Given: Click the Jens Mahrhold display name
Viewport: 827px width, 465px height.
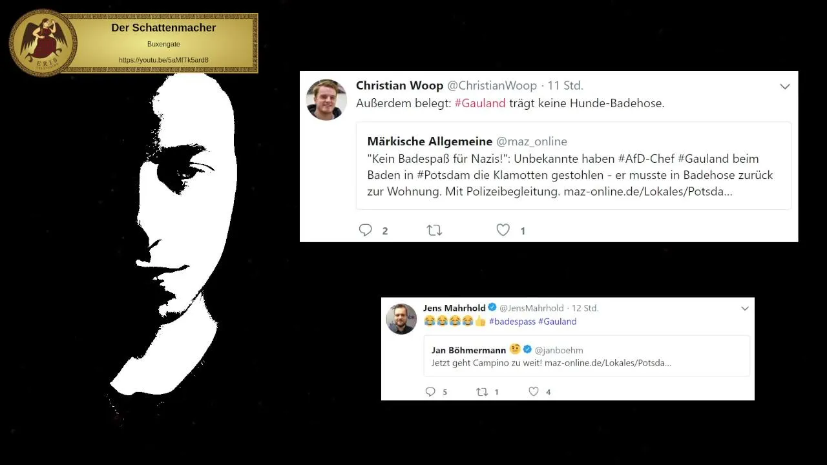Looking at the screenshot, I should click(x=454, y=308).
